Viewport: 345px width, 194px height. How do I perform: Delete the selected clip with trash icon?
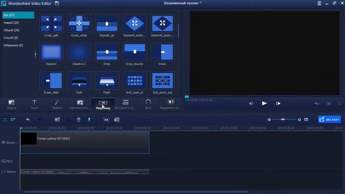coord(79,120)
